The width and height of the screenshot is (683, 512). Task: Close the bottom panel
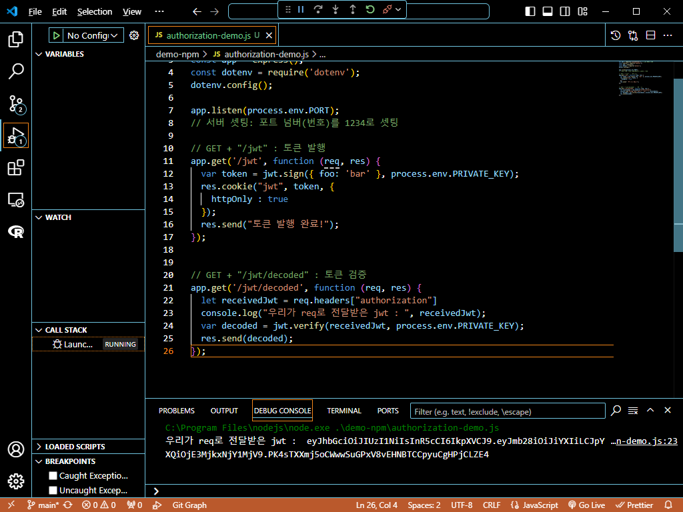pyautogui.click(x=668, y=410)
